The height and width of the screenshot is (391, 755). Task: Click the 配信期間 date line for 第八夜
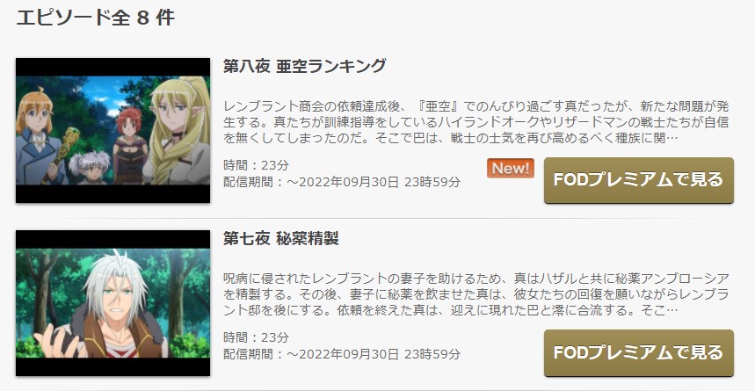click(342, 182)
